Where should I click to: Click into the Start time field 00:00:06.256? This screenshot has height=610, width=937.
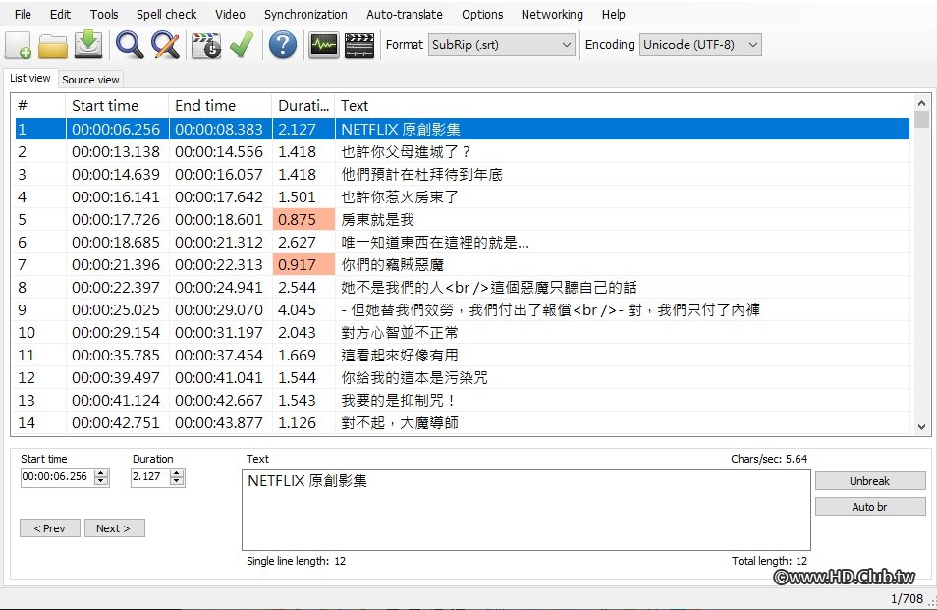[57, 476]
